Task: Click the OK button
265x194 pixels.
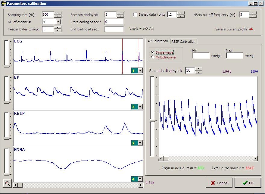Action: tap(248, 183)
